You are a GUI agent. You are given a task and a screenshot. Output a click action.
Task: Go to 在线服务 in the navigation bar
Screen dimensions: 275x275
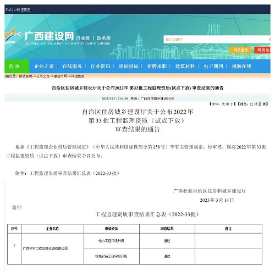click(72, 66)
